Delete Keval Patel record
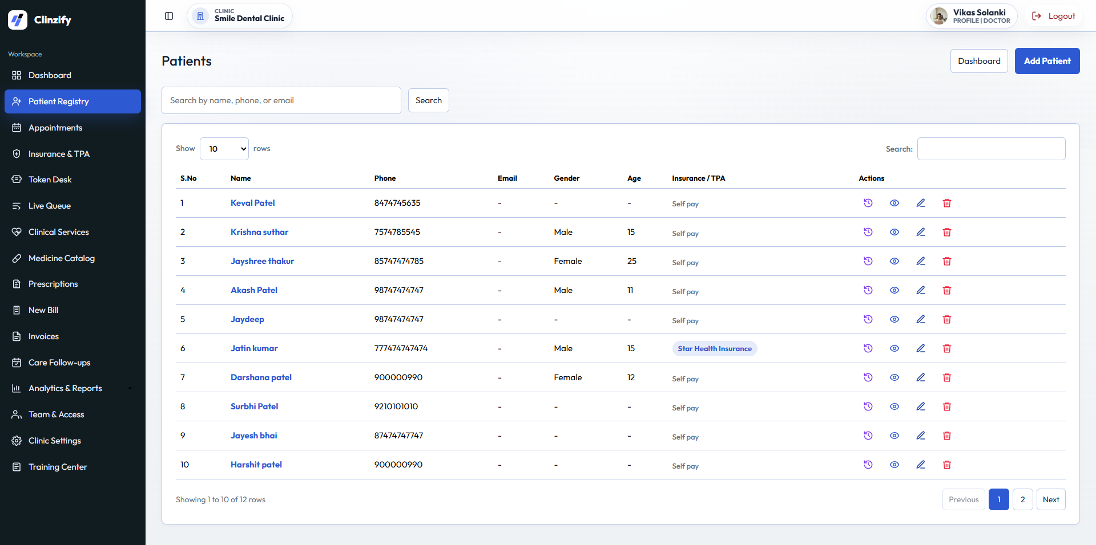Image resolution: width=1096 pixels, height=545 pixels. point(946,203)
